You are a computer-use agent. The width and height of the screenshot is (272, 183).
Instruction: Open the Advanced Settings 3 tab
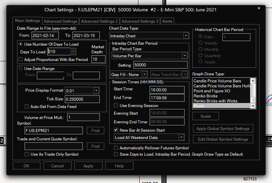140,21
